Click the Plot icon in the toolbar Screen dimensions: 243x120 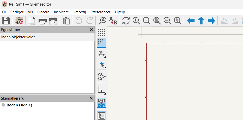pos(53,21)
